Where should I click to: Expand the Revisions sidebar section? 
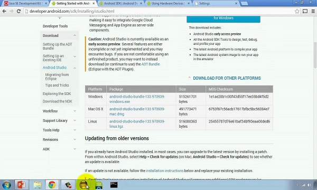74,139
